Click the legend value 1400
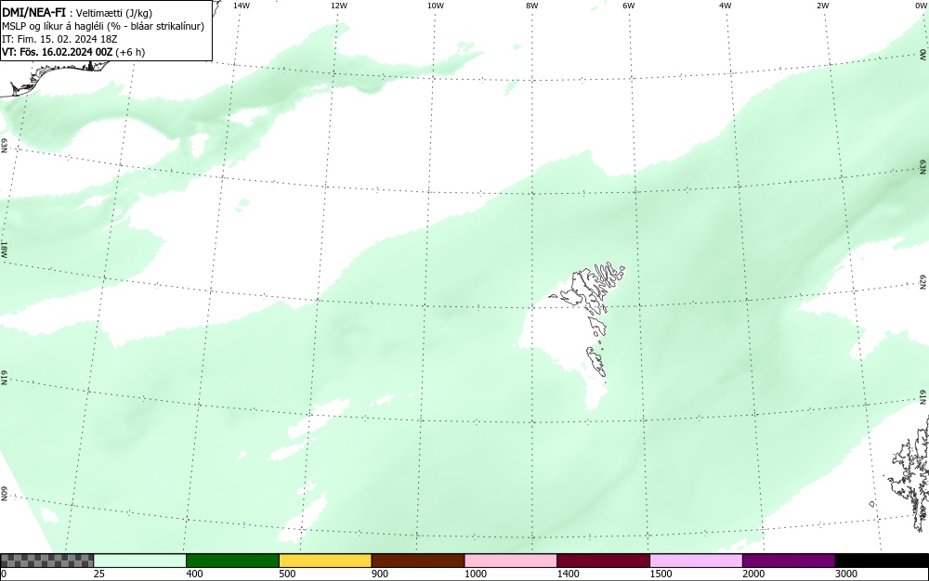 [x=568, y=574]
